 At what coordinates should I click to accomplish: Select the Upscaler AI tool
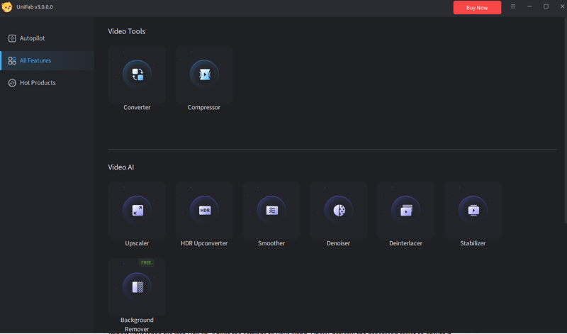coord(137,210)
